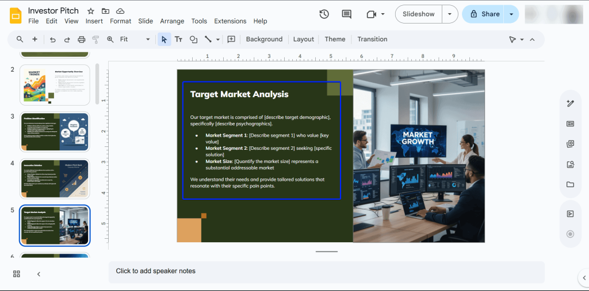The image size is (589, 291).
Task: Open the comments panel icon
Action: pos(346,14)
